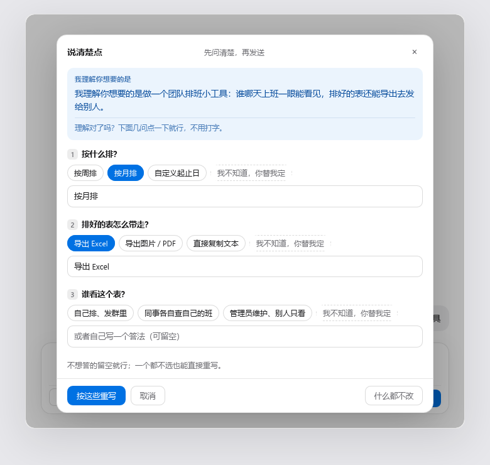Click the question heading 按什么排?
The width and height of the screenshot is (490, 465).
tap(99, 154)
